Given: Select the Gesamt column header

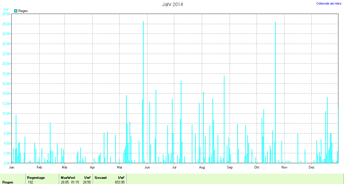Looking at the screenshot, I should click(101, 178).
